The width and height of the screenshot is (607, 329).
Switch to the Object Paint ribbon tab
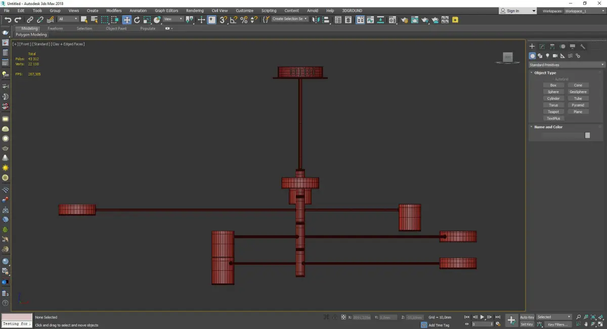click(116, 28)
